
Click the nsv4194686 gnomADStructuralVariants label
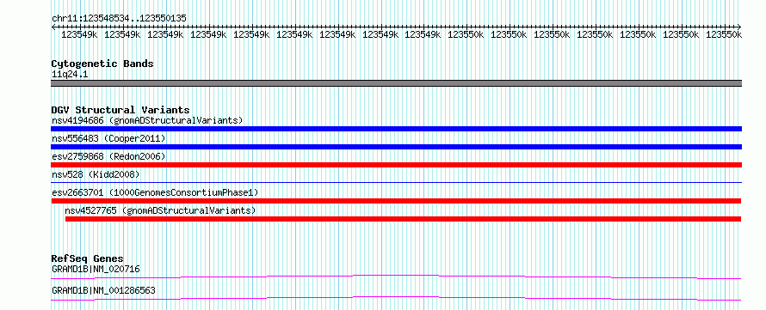click(x=147, y=120)
